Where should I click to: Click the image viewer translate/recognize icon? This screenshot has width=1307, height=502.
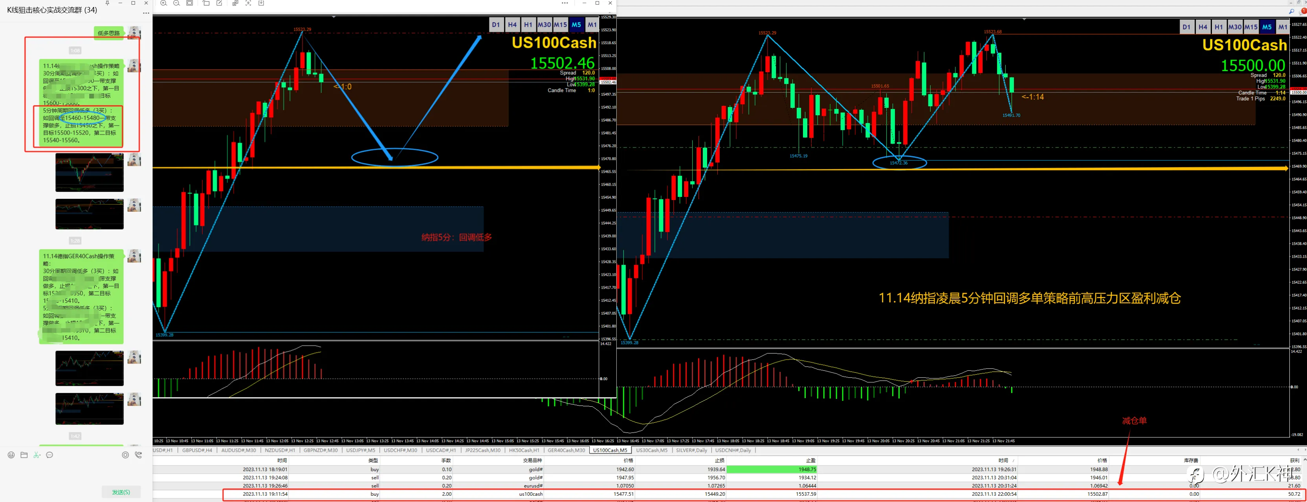coord(235,3)
